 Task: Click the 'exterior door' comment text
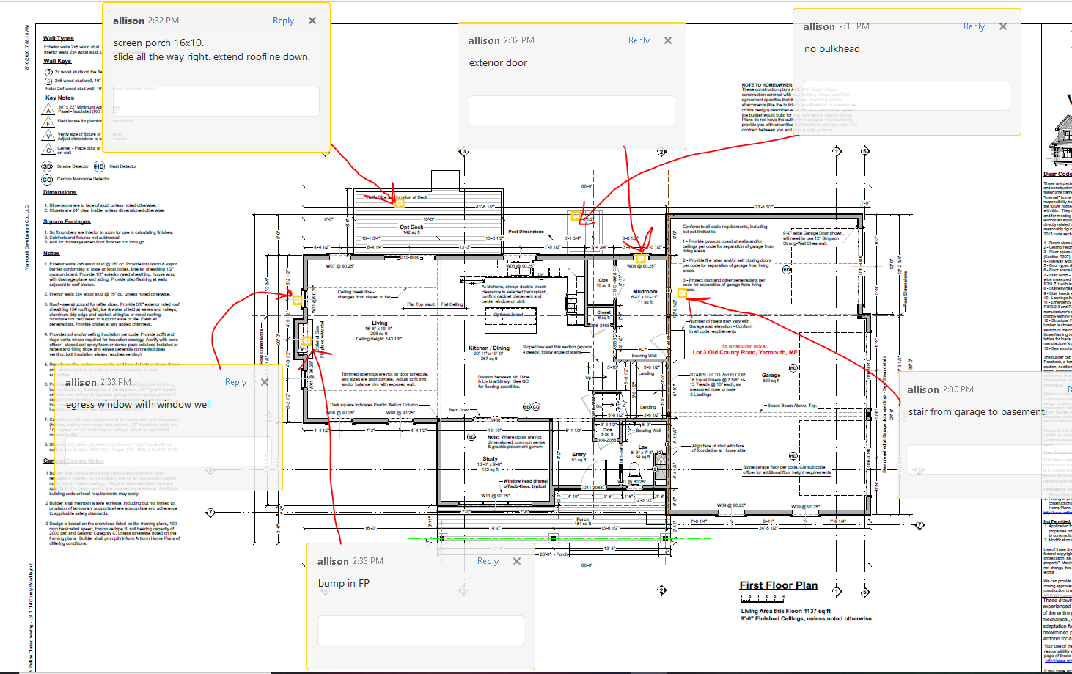498,63
